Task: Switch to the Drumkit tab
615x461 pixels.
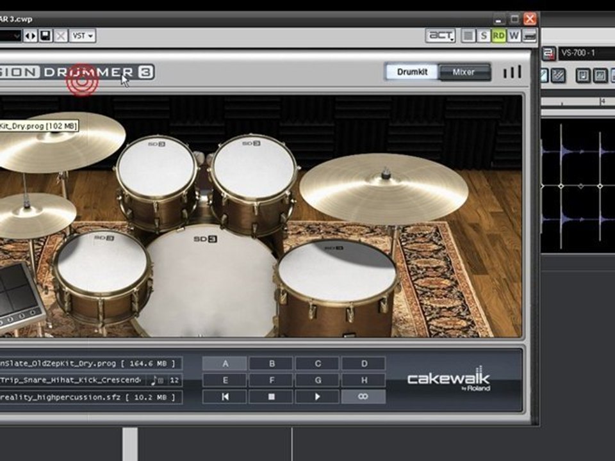Action: pos(412,72)
